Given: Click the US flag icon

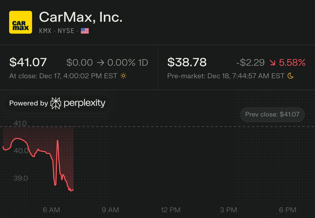Looking at the screenshot, I should (85, 31).
